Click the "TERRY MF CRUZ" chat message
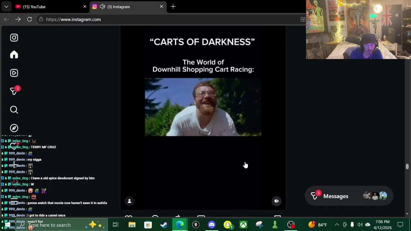 coord(43,147)
